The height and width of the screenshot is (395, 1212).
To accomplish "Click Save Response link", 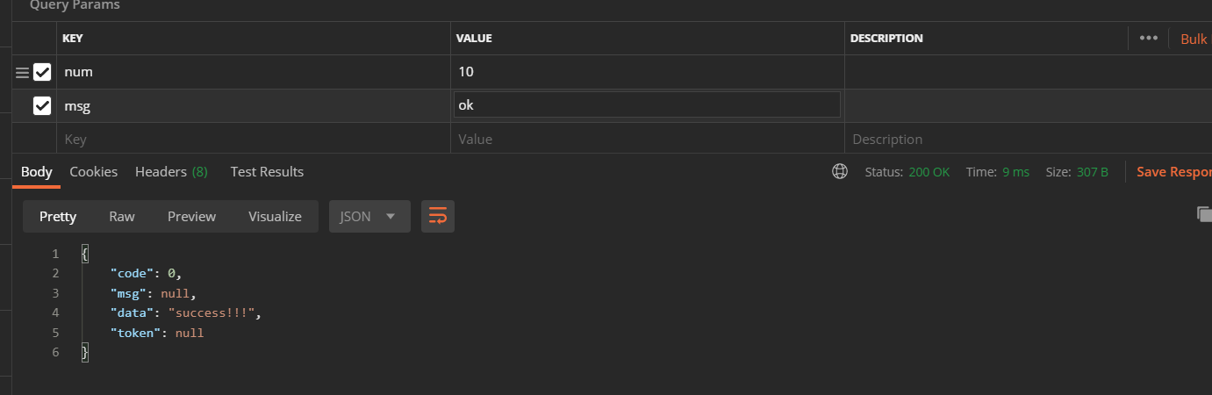I will (1173, 172).
